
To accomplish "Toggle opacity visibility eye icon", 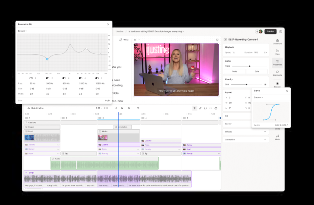I will (x=265, y=84).
